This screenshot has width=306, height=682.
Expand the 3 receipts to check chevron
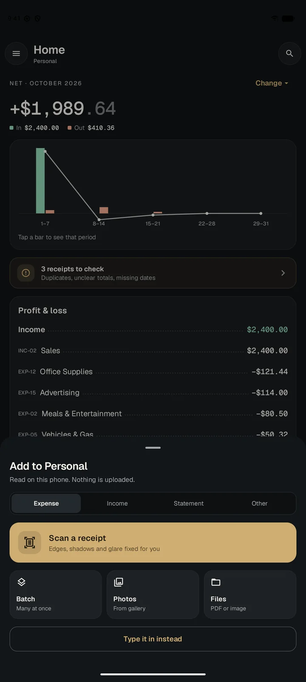pos(283,273)
